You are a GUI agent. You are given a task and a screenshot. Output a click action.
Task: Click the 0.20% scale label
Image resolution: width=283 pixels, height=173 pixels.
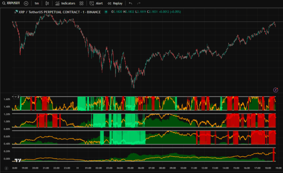[x=7, y=151]
